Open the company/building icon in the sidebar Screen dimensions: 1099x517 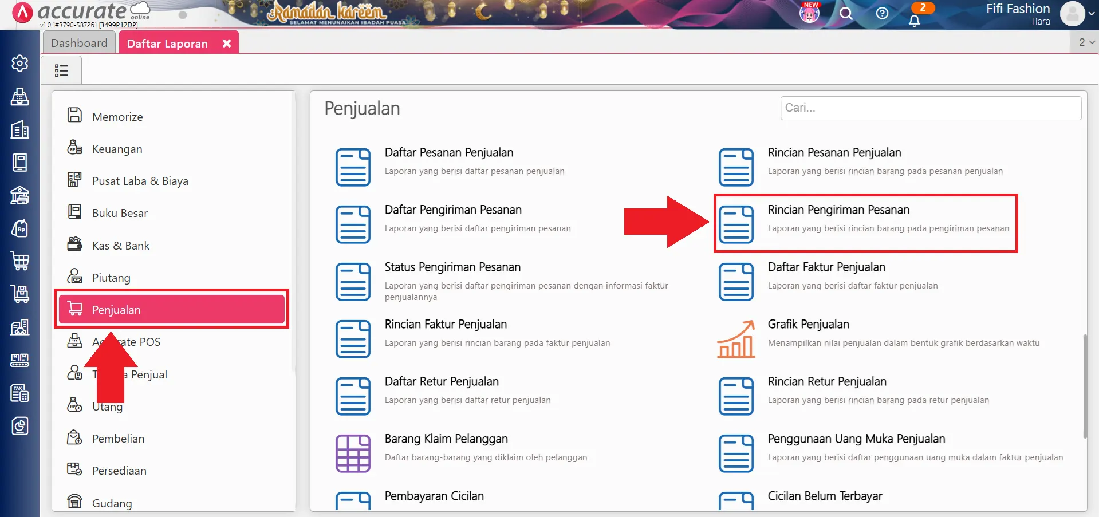(x=20, y=130)
